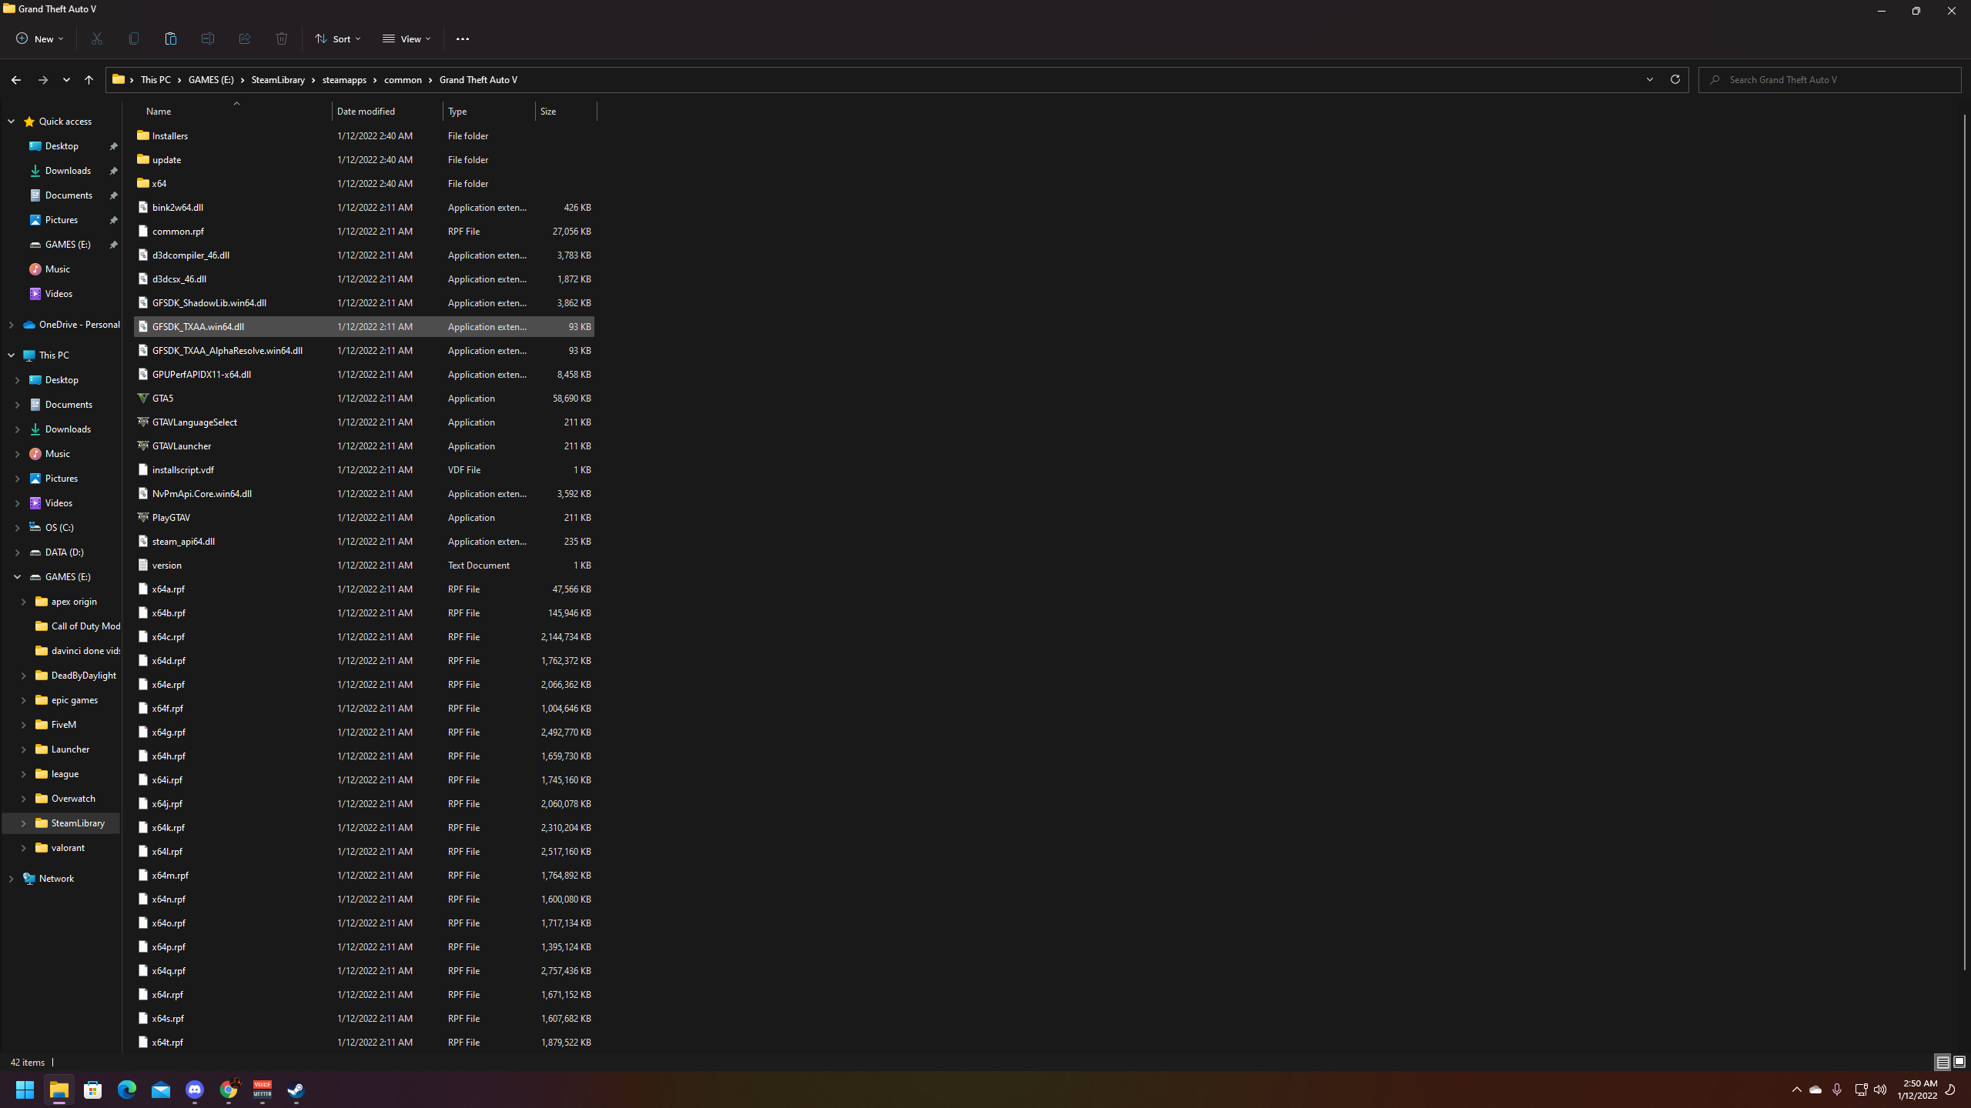The image size is (1971, 1108).
Task: Click the OneDrive cloud tray icon
Action: (x=1815, y=1090)
